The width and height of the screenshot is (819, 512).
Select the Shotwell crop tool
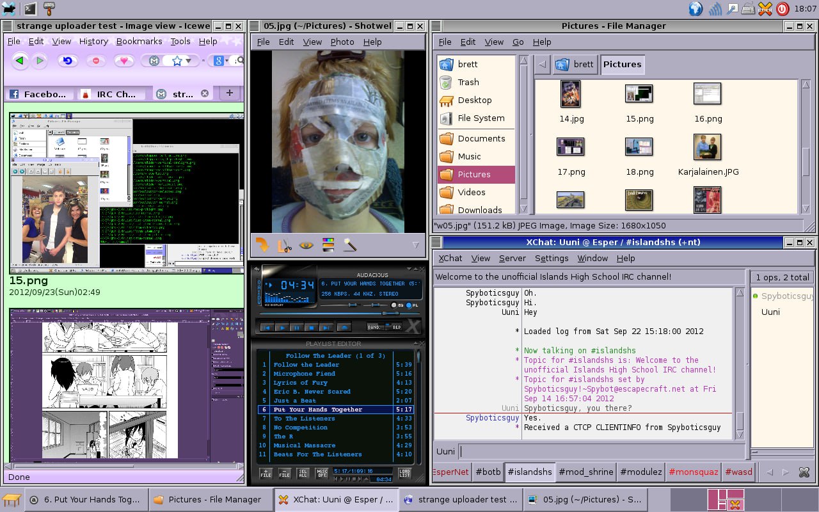(285, 244)
